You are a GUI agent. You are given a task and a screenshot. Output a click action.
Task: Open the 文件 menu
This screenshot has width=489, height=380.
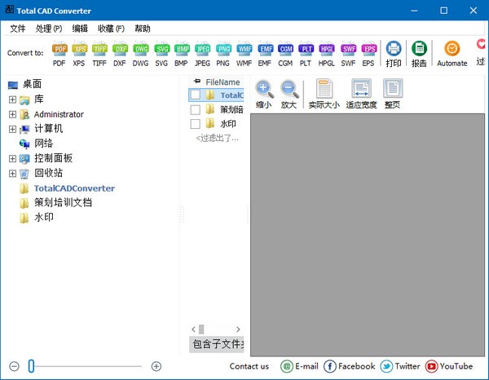[17, 29]
